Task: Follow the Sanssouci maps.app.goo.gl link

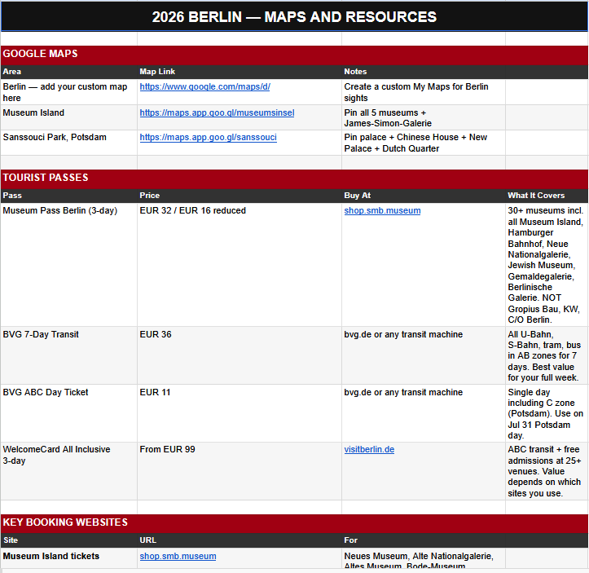Action: pos(208,138)
